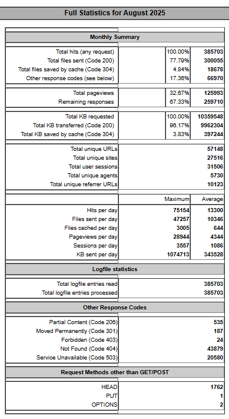
Task: Select the Logfile statistics section header
Action: [x=115, y=269]
